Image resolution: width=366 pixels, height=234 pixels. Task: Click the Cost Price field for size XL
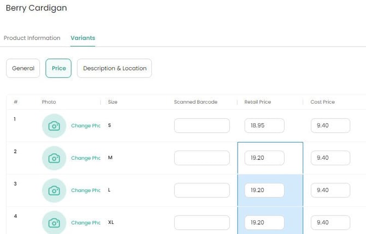coord(330,223)
